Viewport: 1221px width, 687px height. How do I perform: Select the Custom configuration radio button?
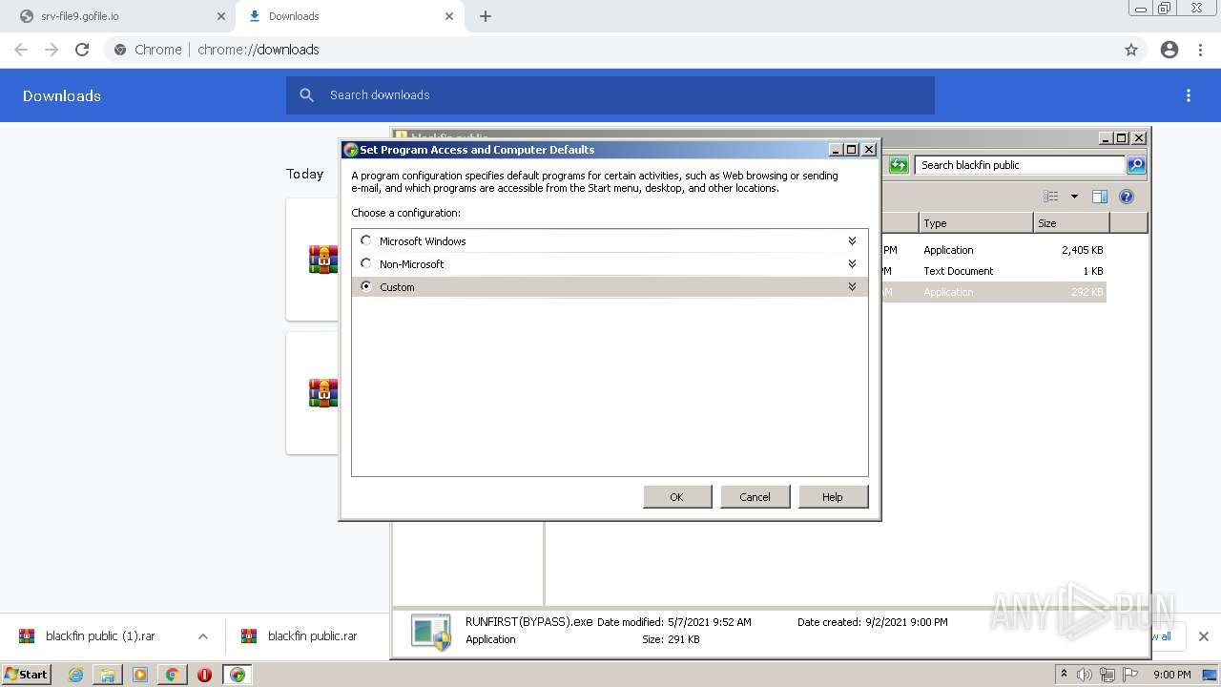click(x=366, y=286)
